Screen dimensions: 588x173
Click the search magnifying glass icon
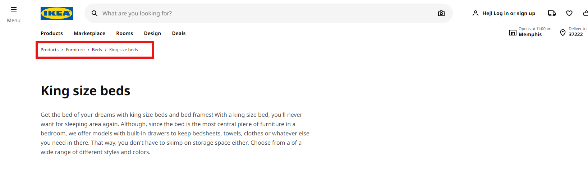[x=95, y=13]
